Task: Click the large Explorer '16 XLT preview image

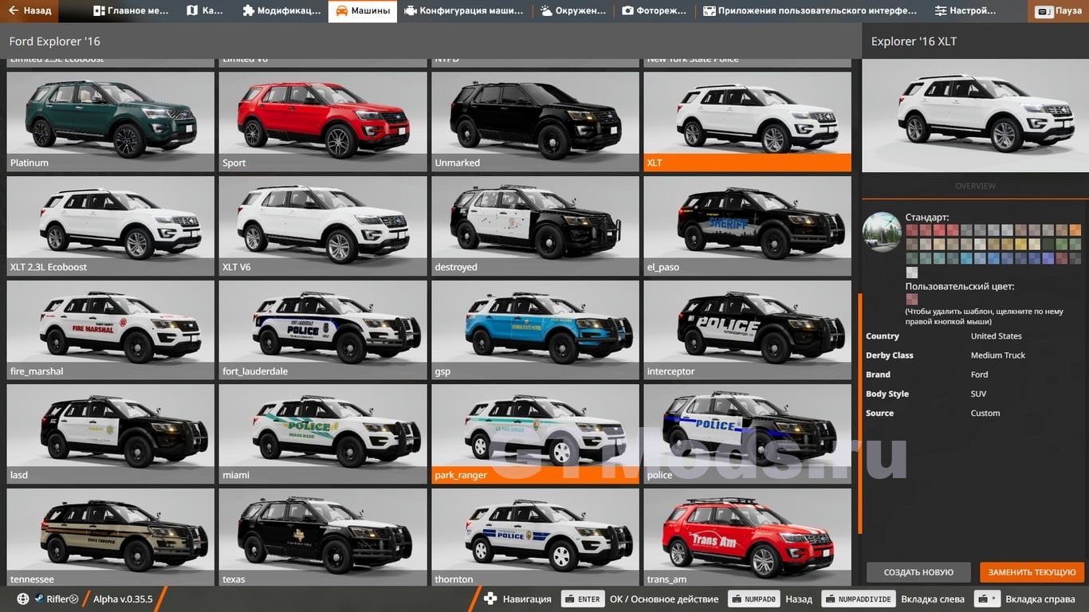Action: tap(976, 116)
